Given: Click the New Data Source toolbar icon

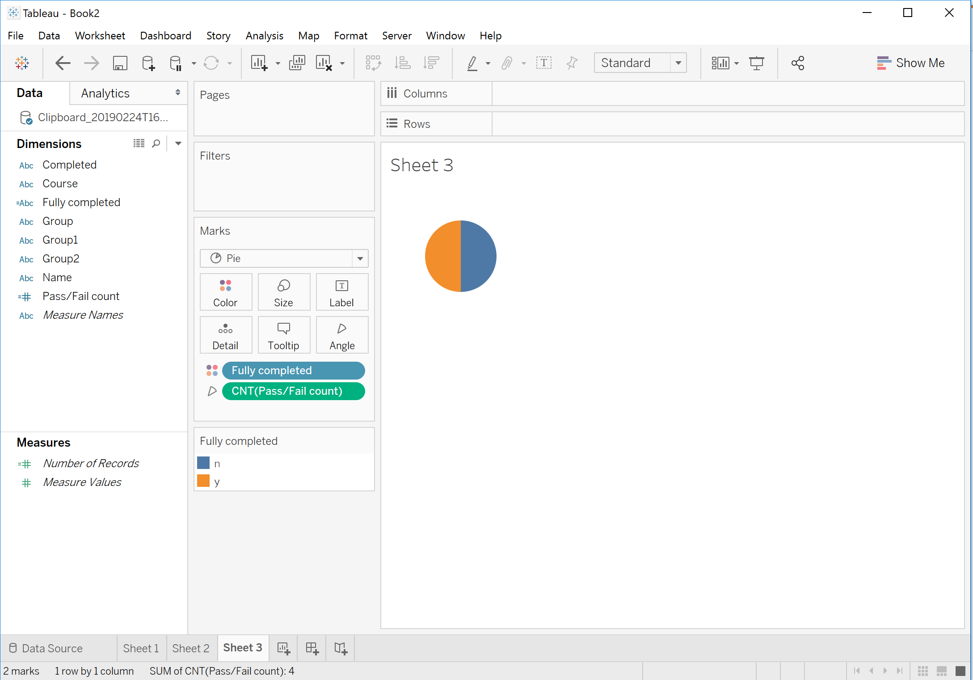Looking at the screenshot, I should point(148,63).
